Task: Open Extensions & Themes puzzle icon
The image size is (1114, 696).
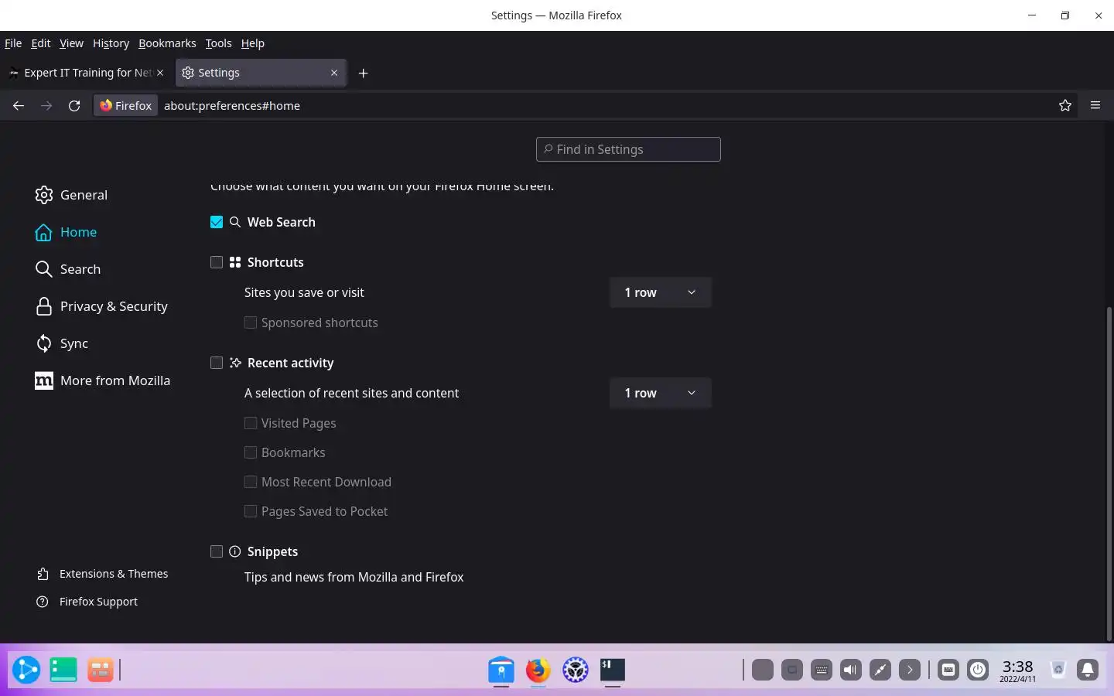Action: point(43,574)
